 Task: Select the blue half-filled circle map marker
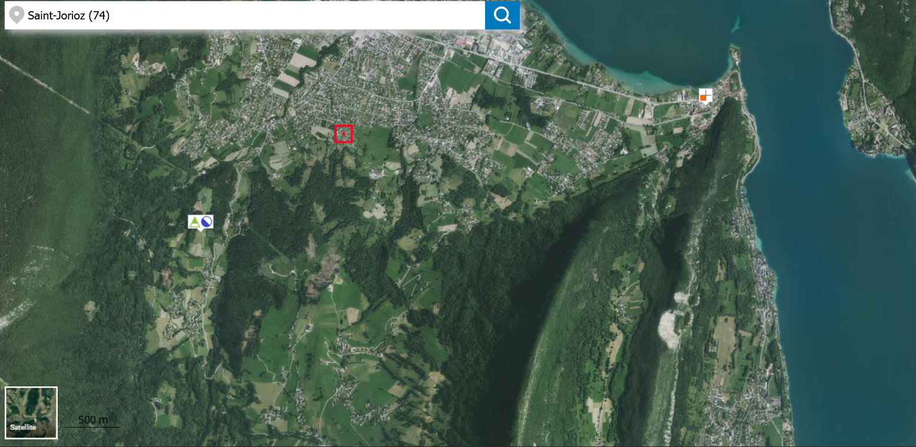pyautogui.click(x=207, y=222)
